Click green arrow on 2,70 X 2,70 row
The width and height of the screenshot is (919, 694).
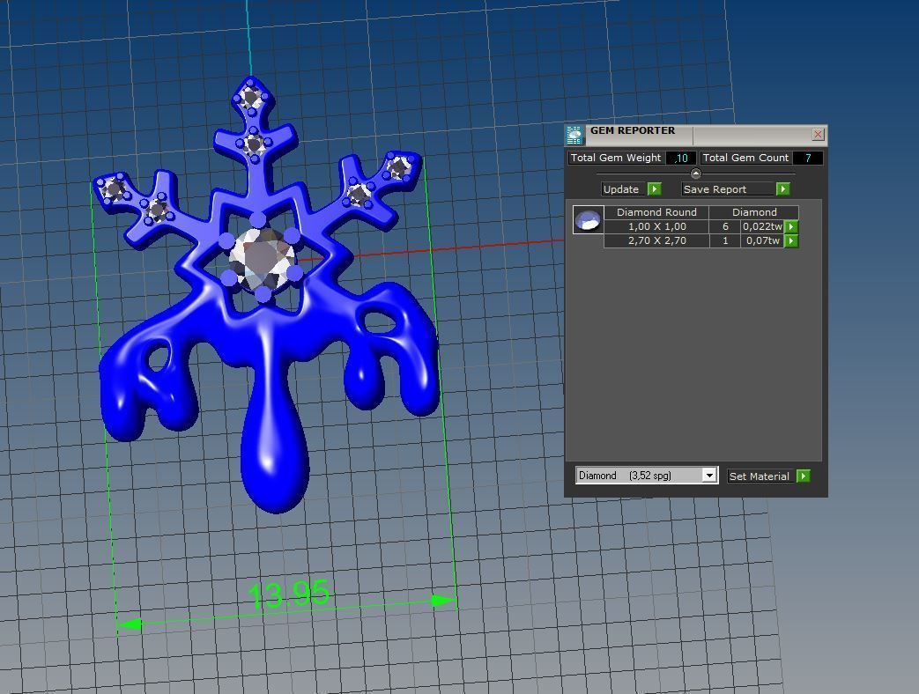click(791, 240)
